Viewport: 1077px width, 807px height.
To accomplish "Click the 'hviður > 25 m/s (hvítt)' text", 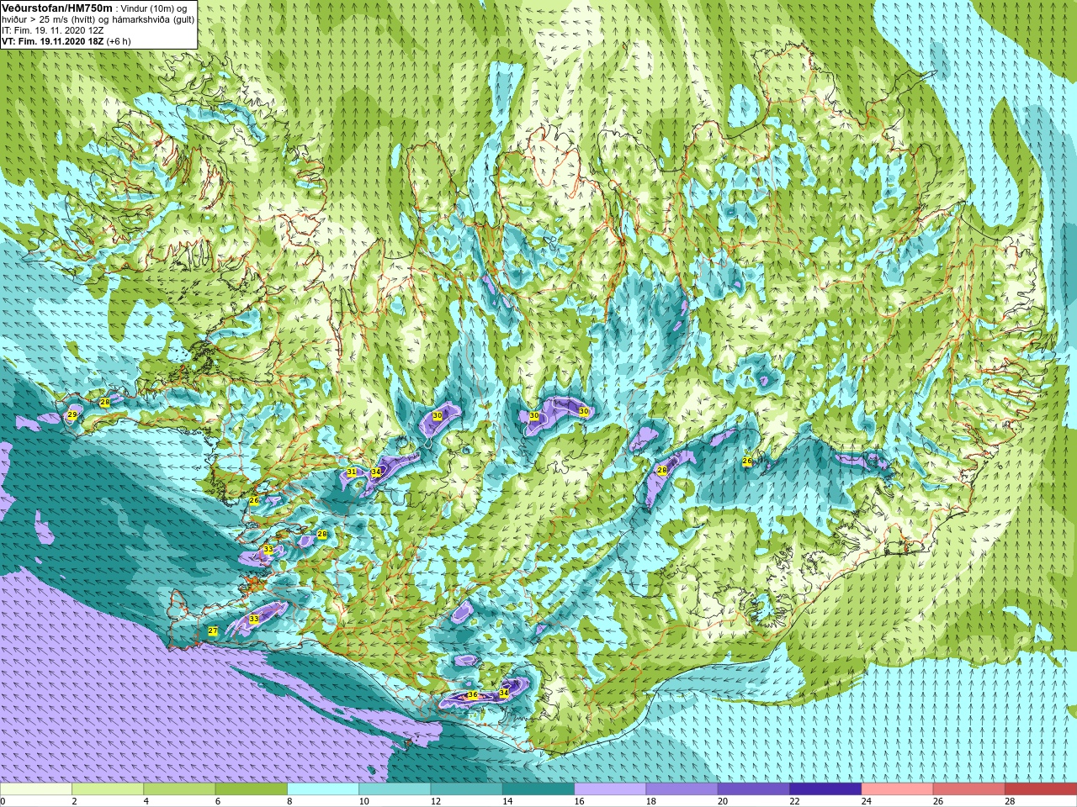I will coord(48,19).
